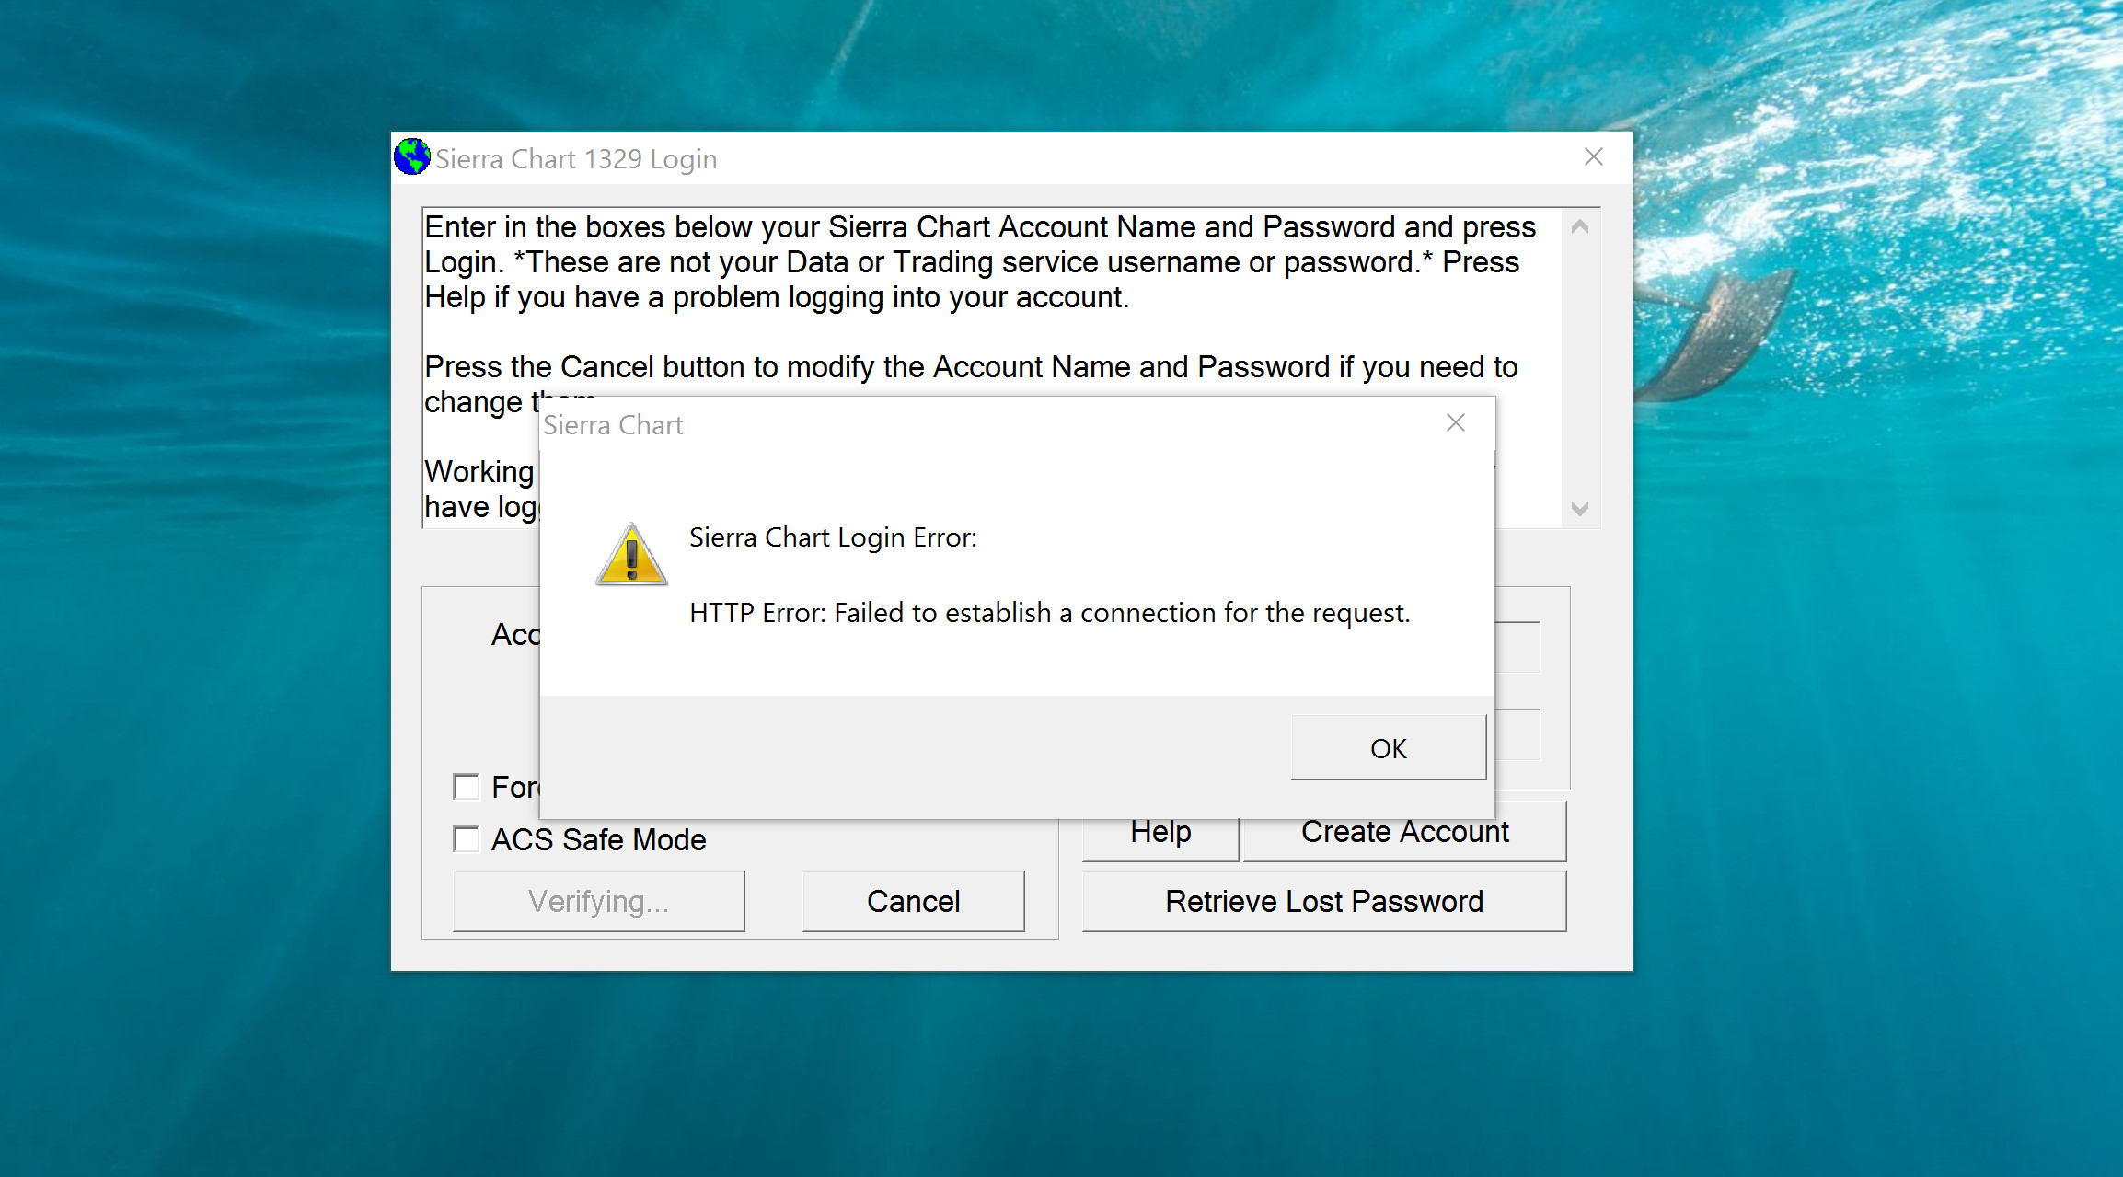Close the Sierra Chart 1329 Login window
2123x1177 pixels.
point(1594,157)
